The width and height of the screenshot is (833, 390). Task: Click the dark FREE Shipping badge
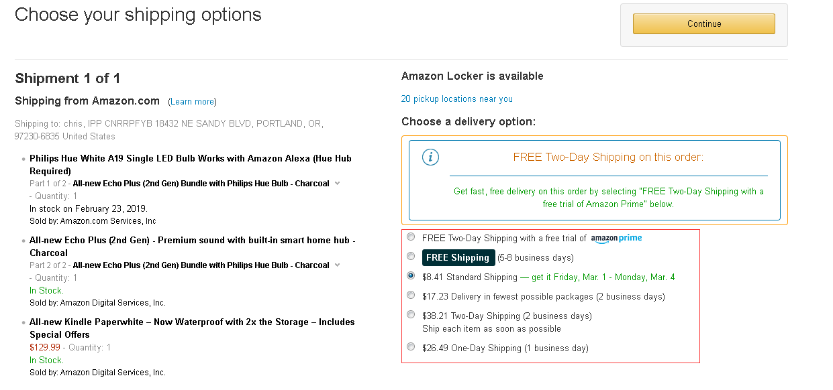(x=458, y=257)
